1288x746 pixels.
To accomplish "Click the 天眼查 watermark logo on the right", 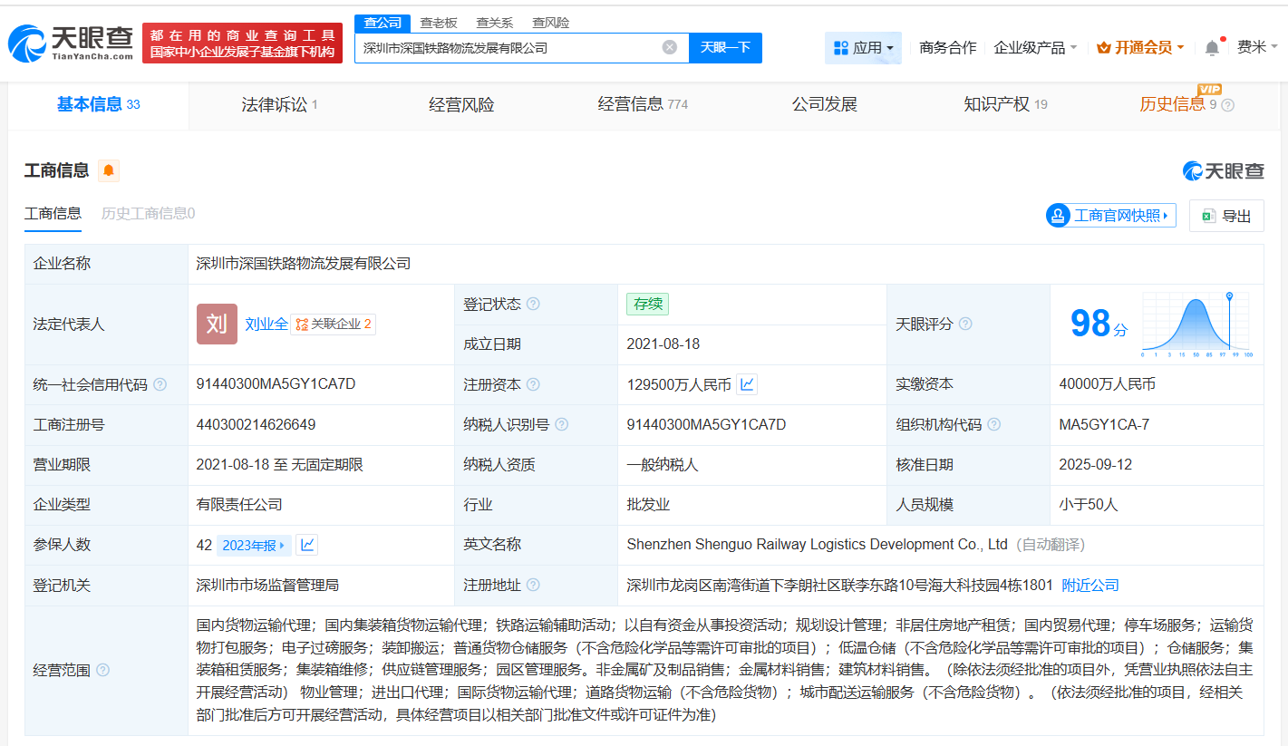I will 1223,170.
